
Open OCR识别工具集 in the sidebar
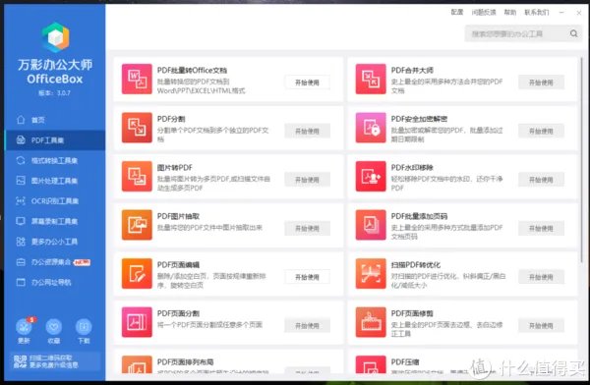click(x=55, y=201)
